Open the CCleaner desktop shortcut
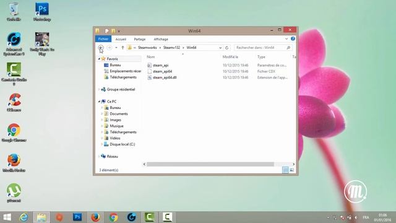 pos(14,102)
